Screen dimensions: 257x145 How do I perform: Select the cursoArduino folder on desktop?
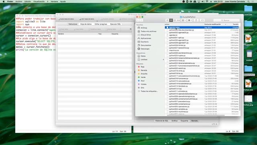(249, 25)
